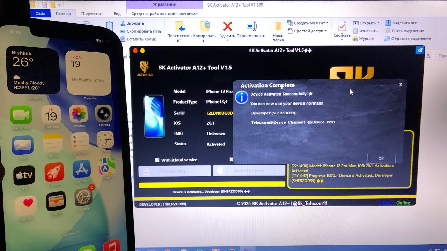Click Скопировать путь in Explorer ribbon
Viewport: 447px width, 251px height.
click(141, 31)
